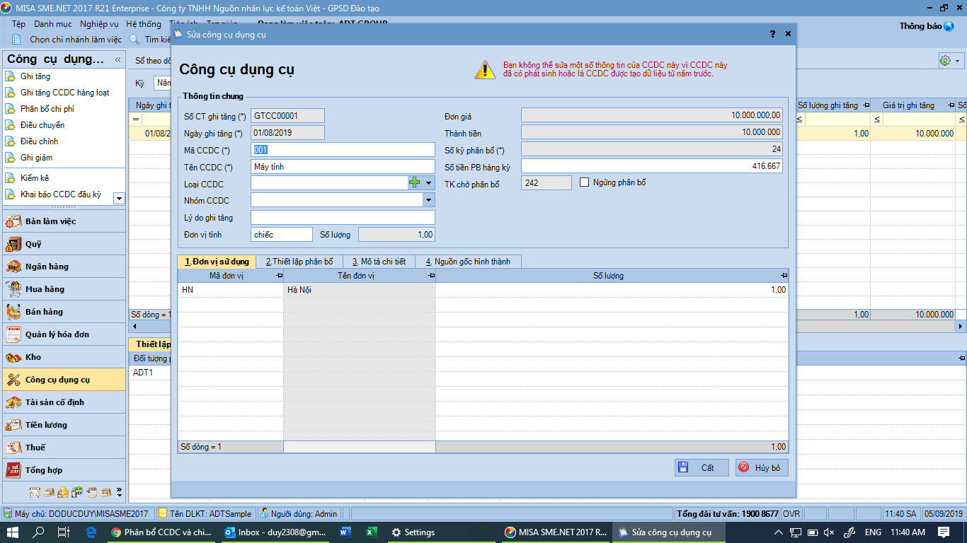Open the Mua hàng module icon
The width and height of the screenshot is (967, 543).
(x=13, y=289)
